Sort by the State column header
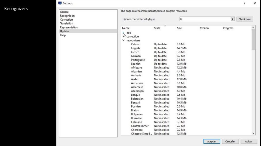Image resolution: width=261 pixels, height=146 pixels. tap(164, 28)
